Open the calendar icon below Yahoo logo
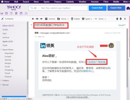Image resolution: width=130 pixels, height=100 pixels. point(11,13)
